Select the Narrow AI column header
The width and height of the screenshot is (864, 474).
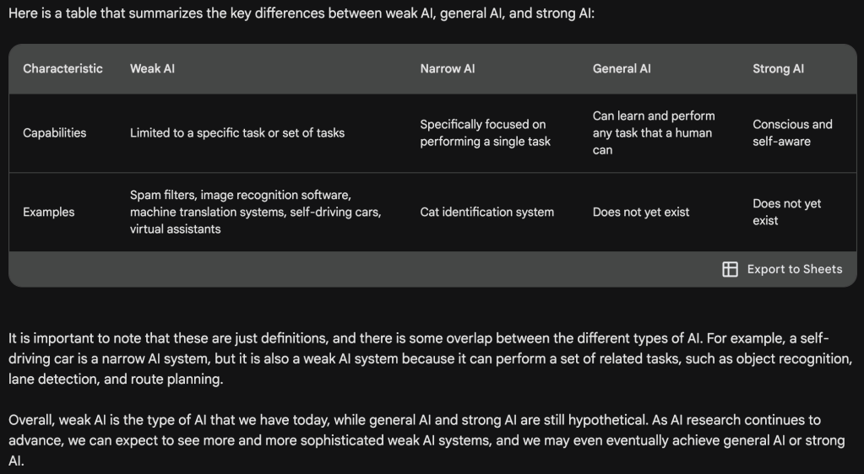pos(447,68)
